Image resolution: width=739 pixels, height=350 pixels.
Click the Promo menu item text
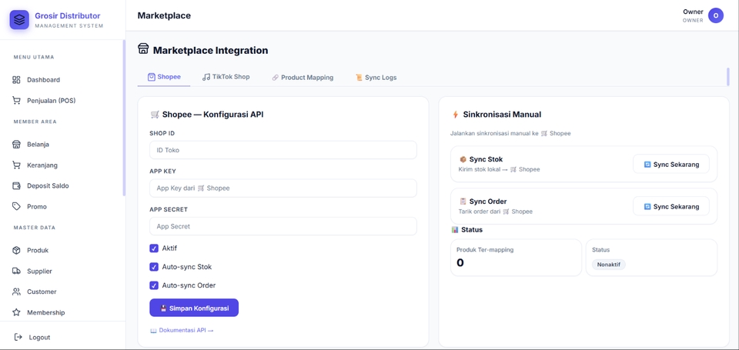coord(37,206)
